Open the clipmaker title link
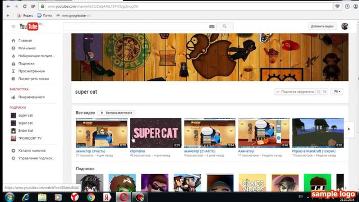This screenshot has width=359, height=202. click(x=137, y=151)
